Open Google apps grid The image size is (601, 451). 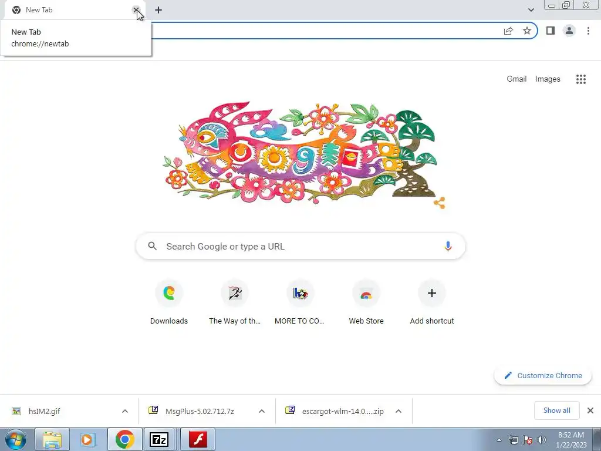click(x=580, y=79)
